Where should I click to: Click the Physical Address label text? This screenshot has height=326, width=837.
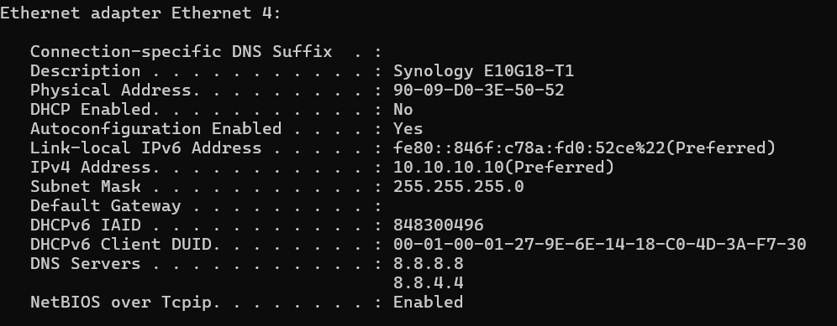click(x=110, y=90)
